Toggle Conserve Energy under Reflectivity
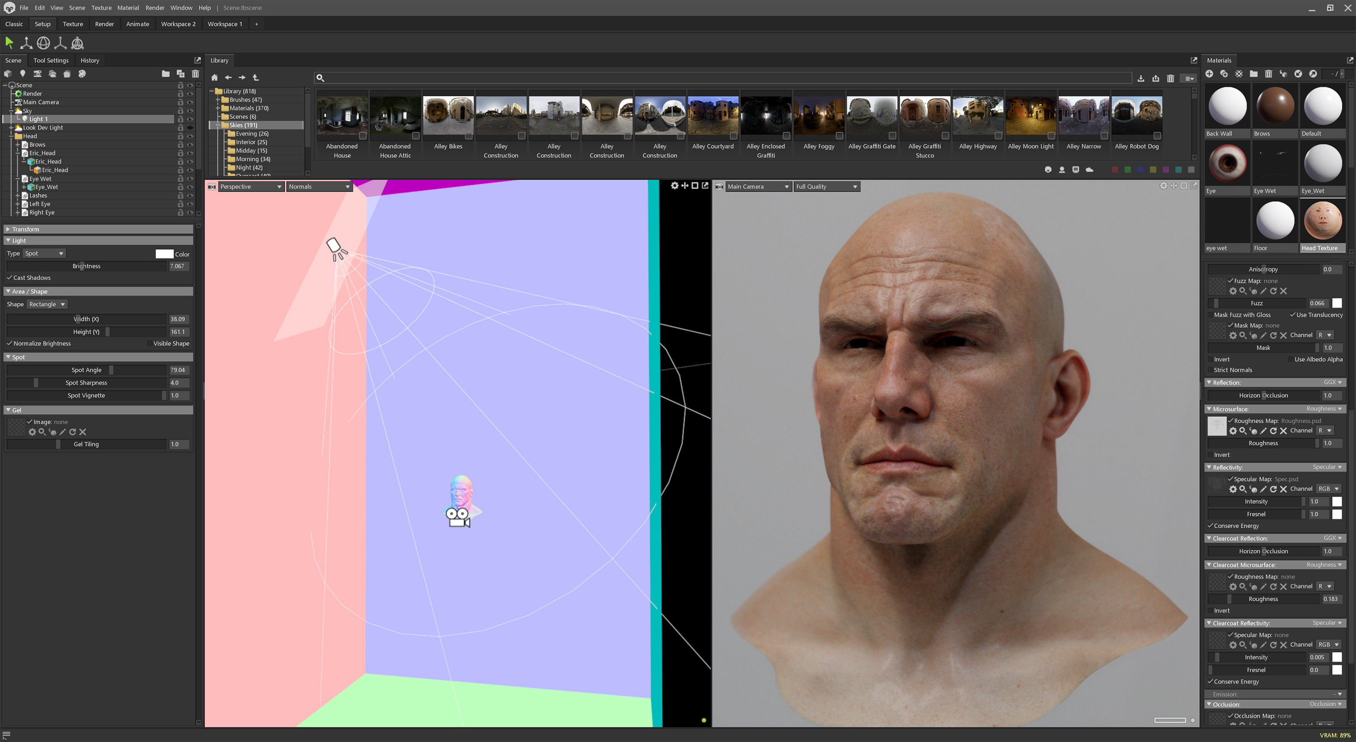The width and height of the screenshot is (1356, 742). (1210, 525)
